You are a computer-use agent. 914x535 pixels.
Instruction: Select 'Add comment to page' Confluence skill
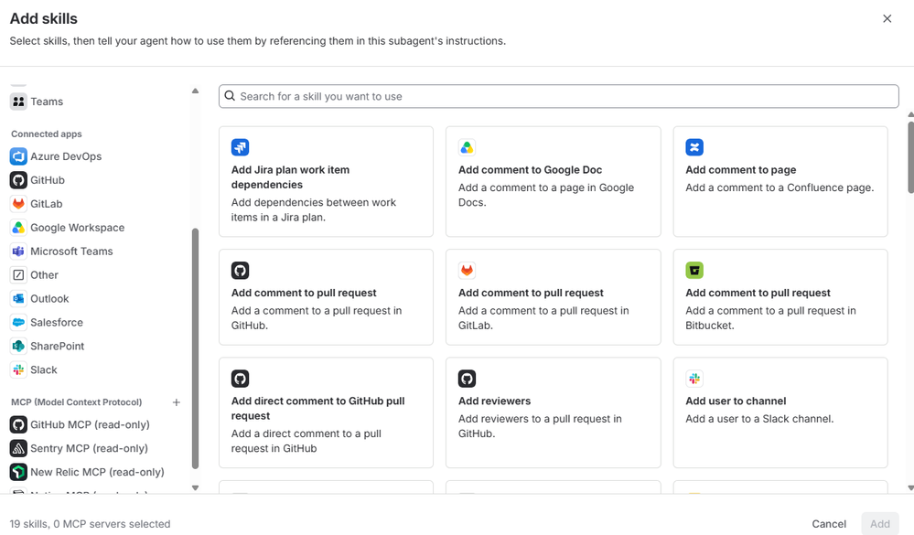click(x=780, y=182)
